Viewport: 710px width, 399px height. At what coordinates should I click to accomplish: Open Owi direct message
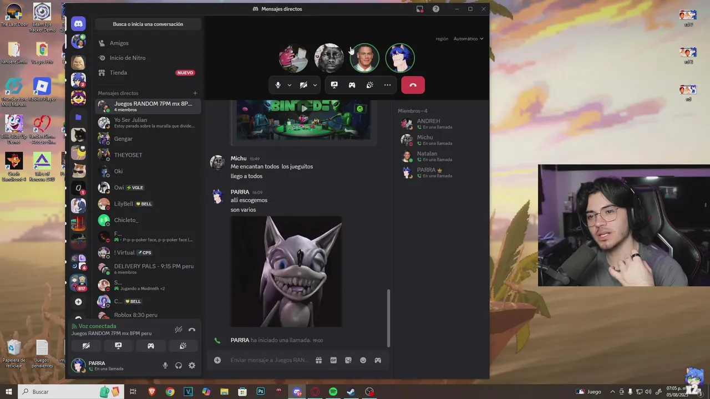coord(148,187)
